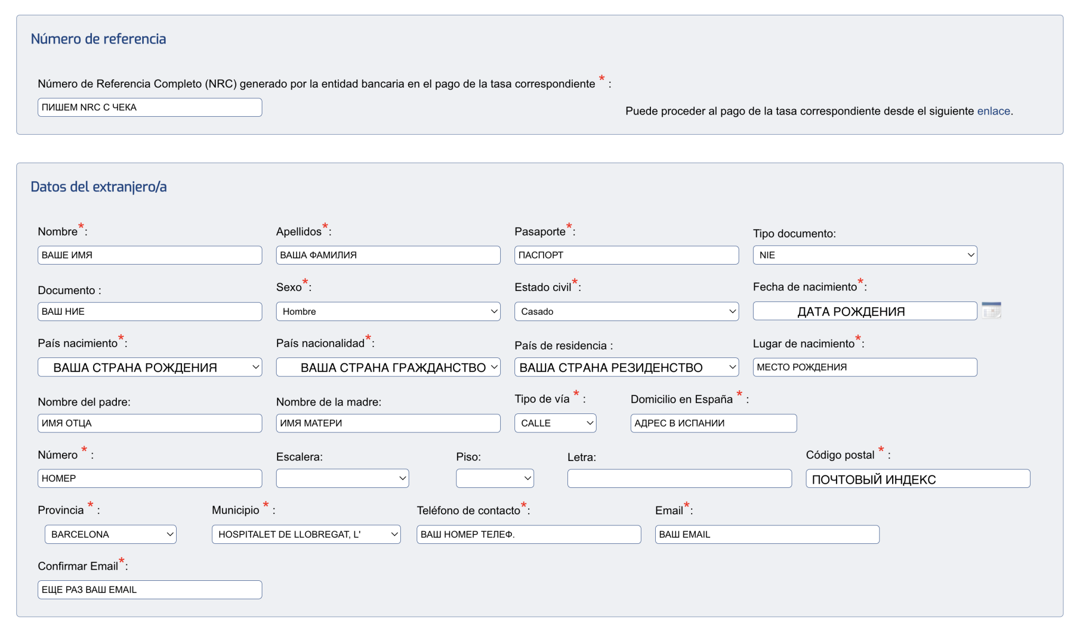Open the País nacionalidad dropdown

(388, 368)
